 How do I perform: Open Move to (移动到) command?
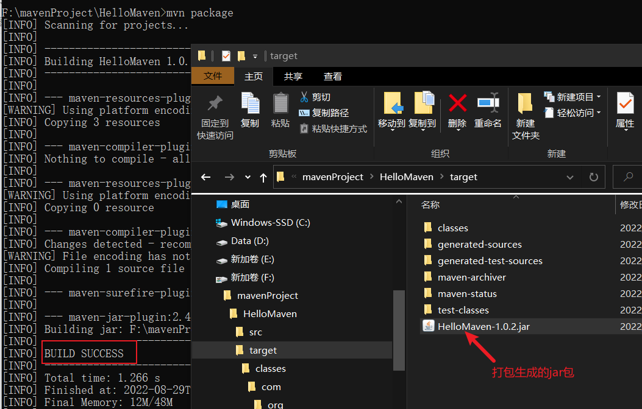[391, 110]
